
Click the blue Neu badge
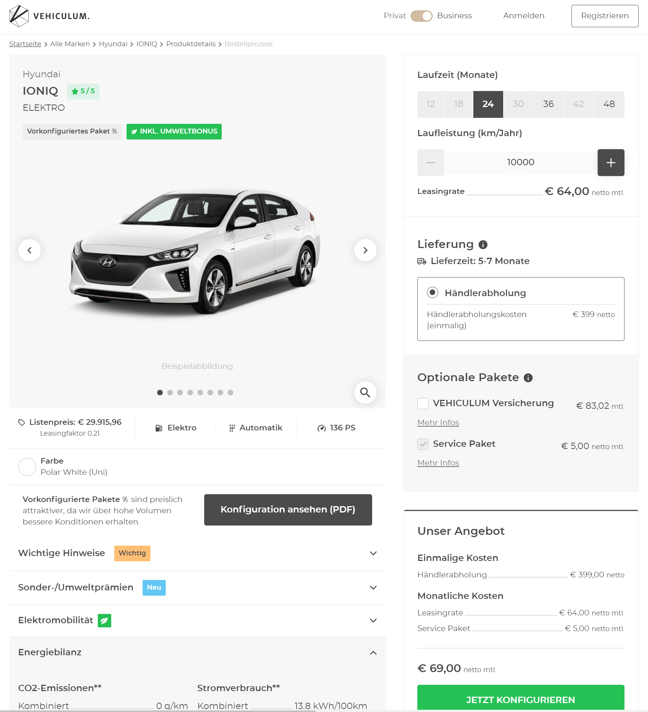(154, 587)
